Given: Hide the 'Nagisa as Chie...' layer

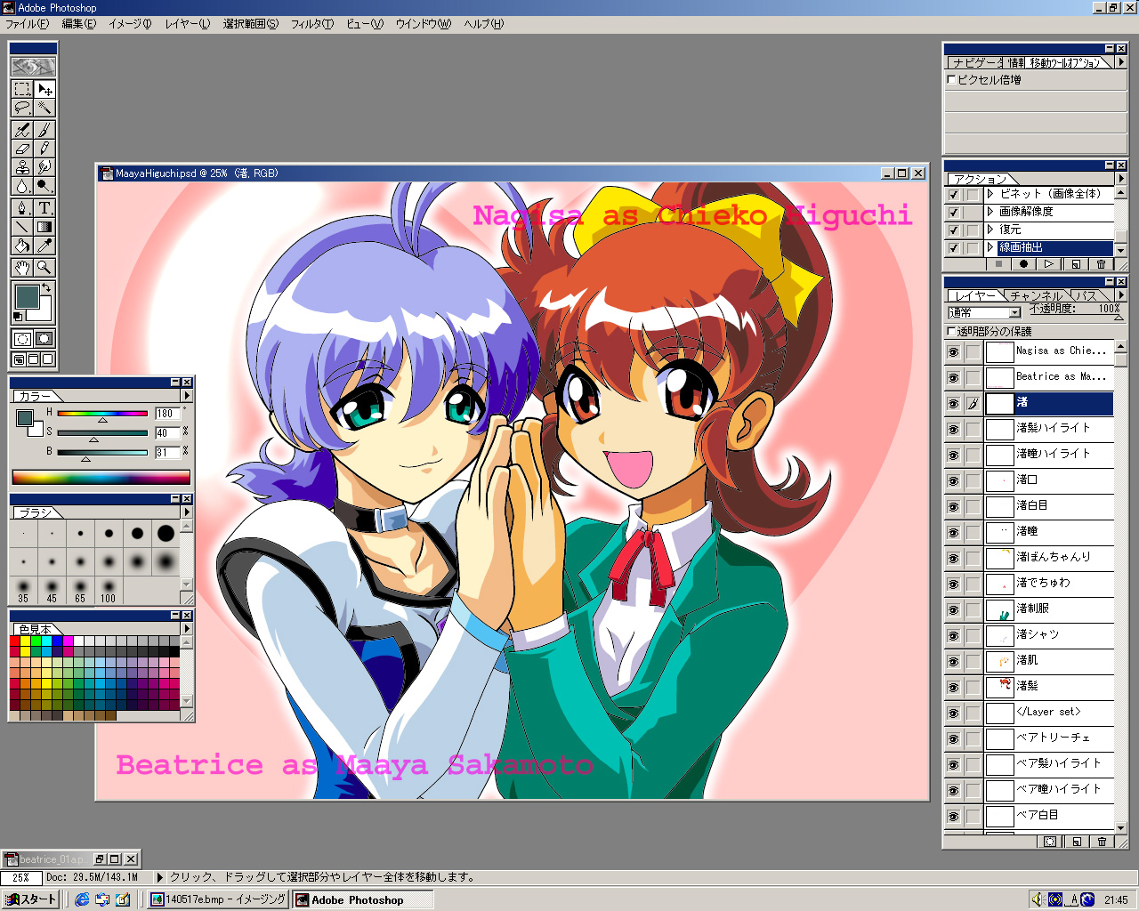Looking at the screenshot, I should click(x=954, y=352).
